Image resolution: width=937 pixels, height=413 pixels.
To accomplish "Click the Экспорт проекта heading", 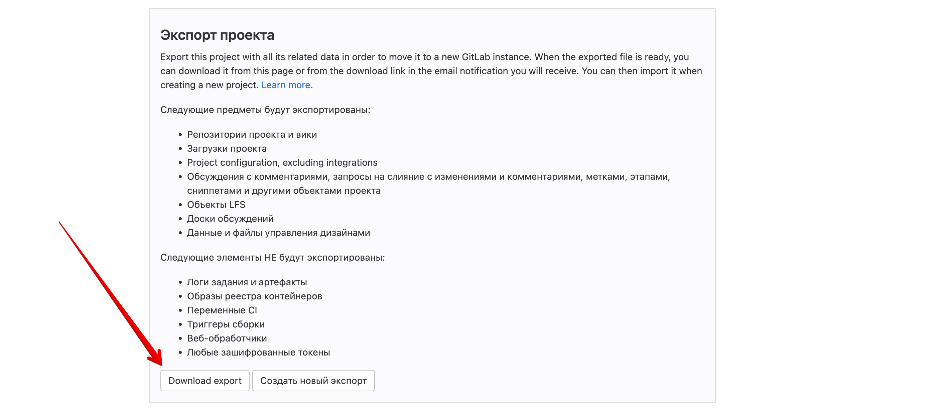I will 217,35.
